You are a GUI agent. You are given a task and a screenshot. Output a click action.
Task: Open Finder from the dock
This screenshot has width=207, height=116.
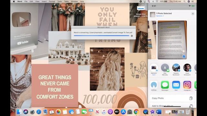[19, 112]
